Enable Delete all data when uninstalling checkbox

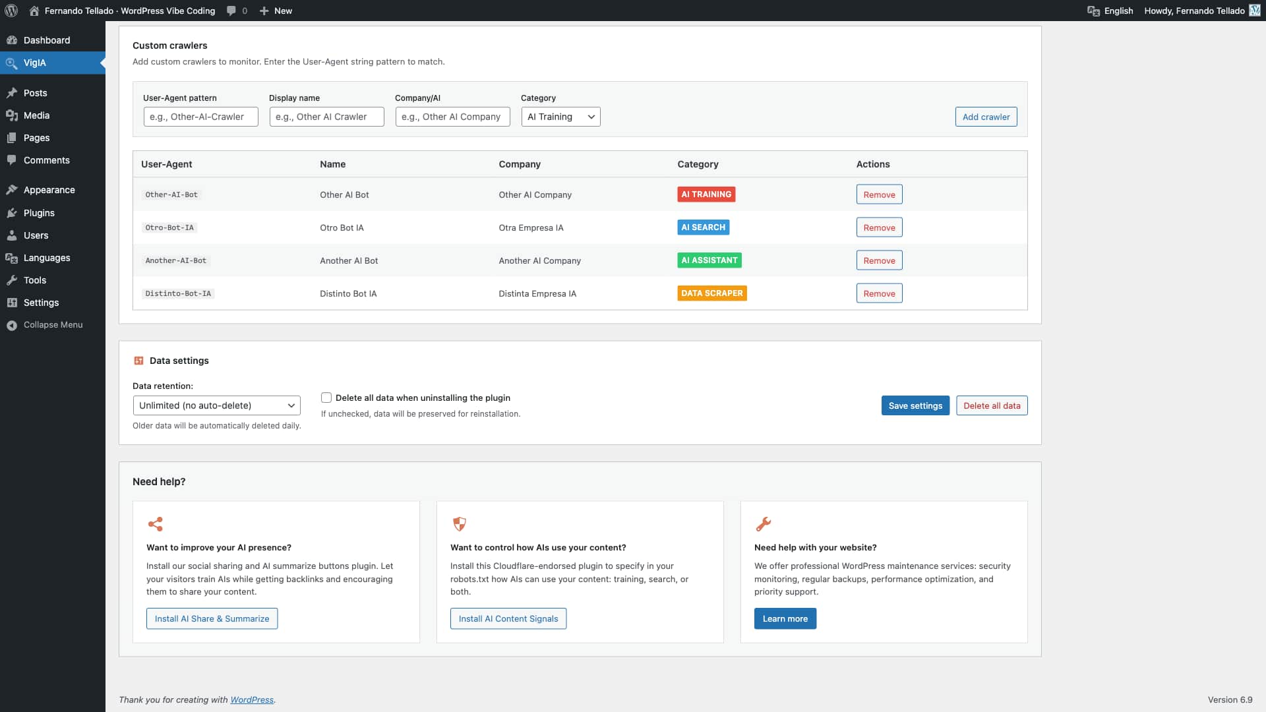[x=326, y=398]
